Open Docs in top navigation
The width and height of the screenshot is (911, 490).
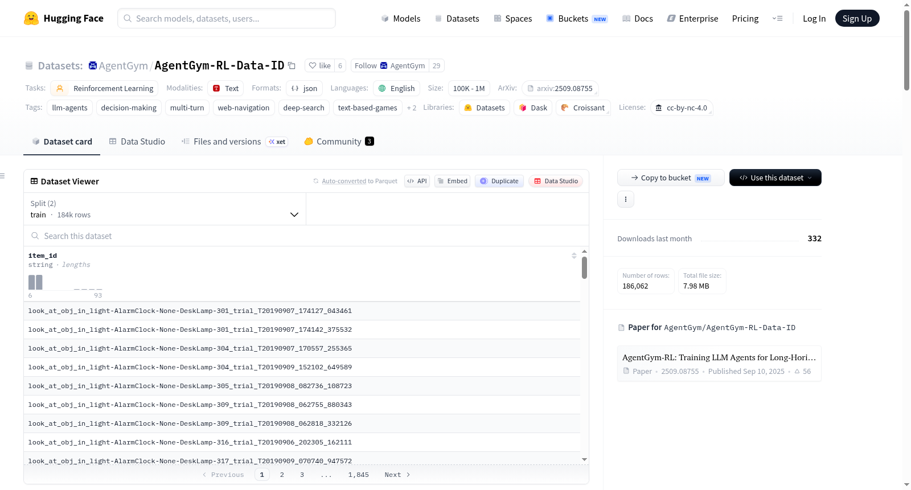(x=638, y=18)
